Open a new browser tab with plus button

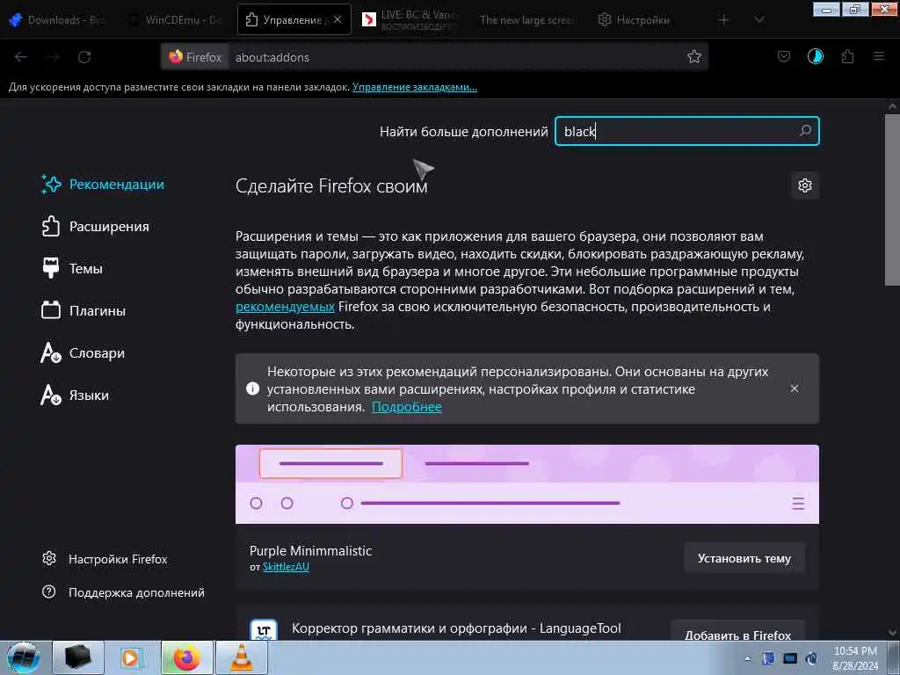[724, 19]
